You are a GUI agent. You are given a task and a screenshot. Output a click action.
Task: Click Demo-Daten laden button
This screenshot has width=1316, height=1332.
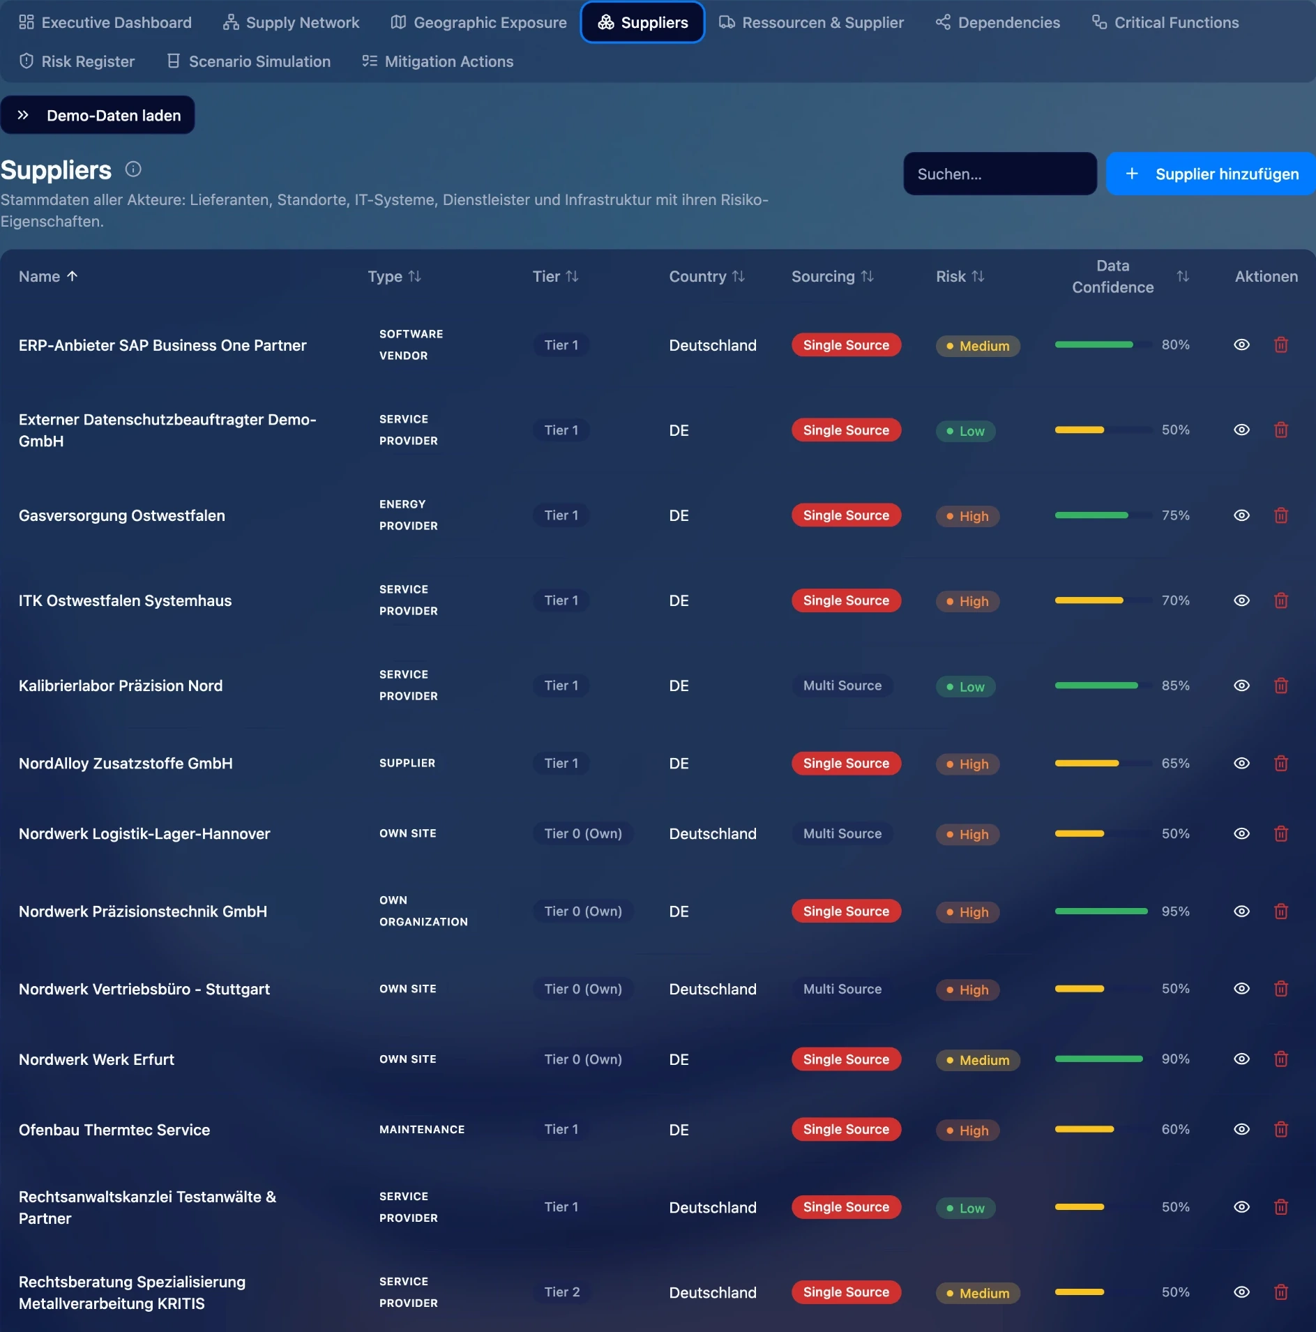pos(98,115)
